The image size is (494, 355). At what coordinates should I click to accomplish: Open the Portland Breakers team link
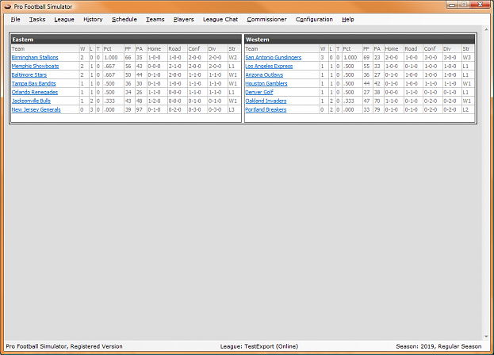point(266,109)
